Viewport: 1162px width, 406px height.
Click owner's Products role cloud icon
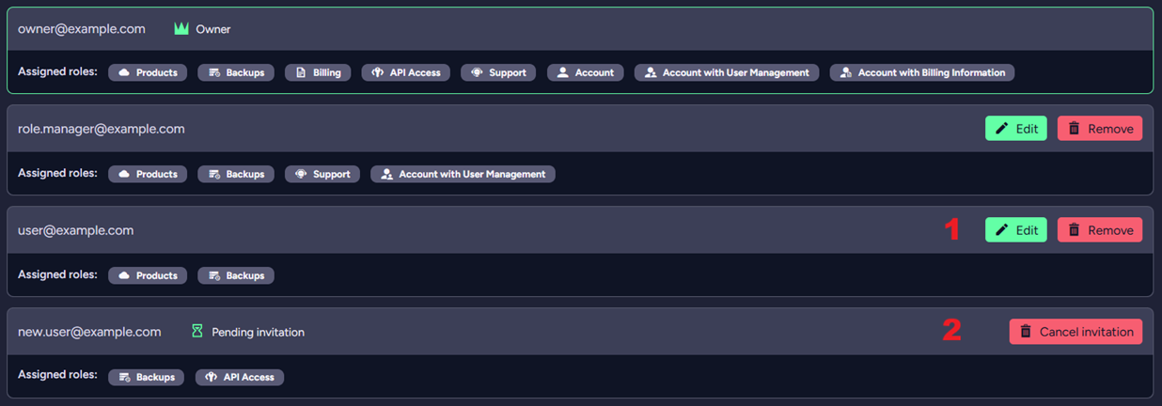[124, 72]
